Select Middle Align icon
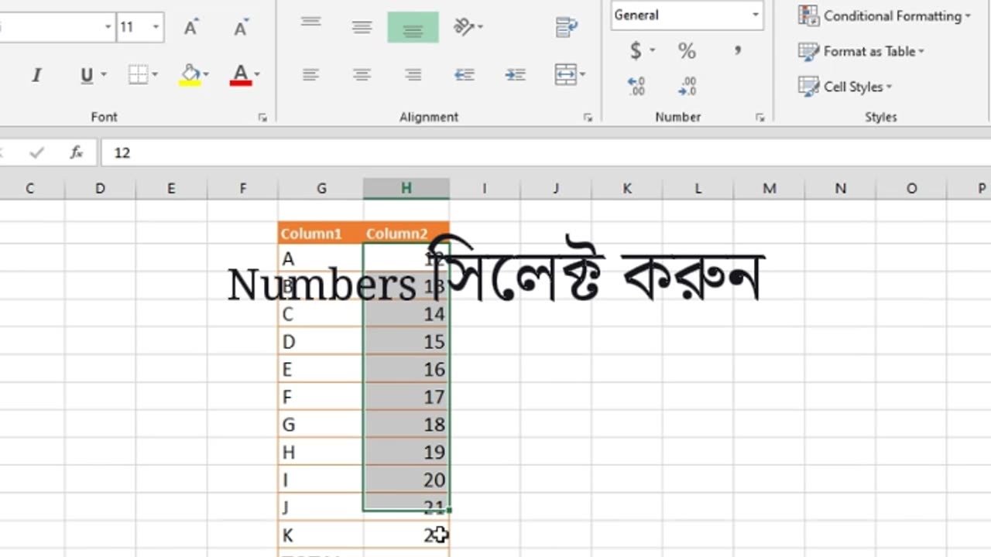991x557 pixels. pos(362,28)
